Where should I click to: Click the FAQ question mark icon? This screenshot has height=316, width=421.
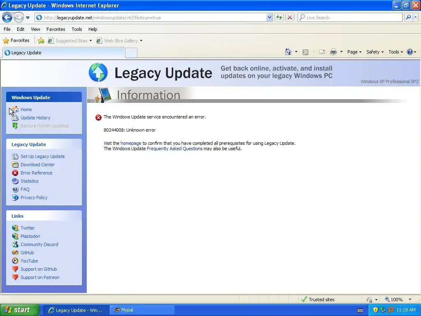tap(15, 189)
